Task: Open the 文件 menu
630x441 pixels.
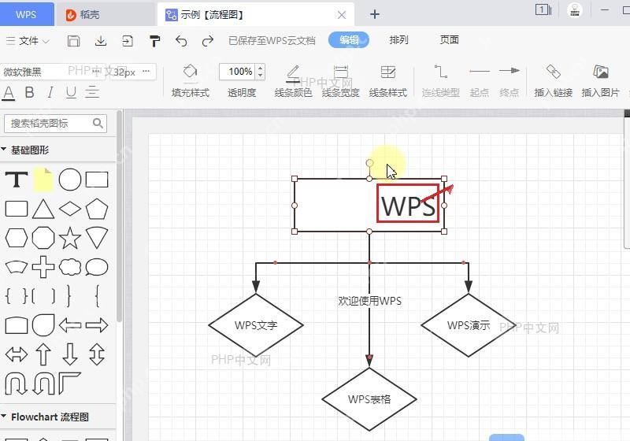Action: pos(28,41)
